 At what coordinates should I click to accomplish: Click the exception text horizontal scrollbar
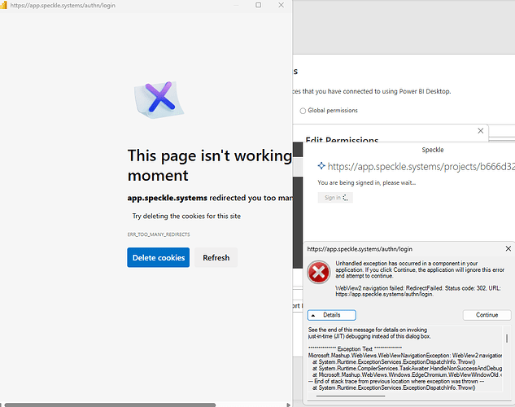[351, 396]
